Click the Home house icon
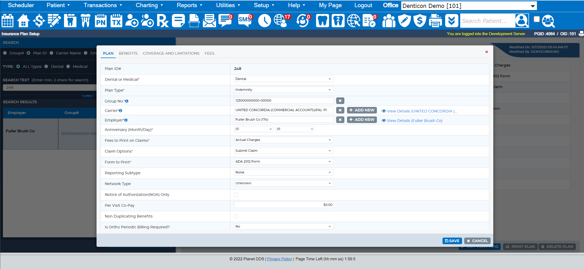The height and width of the screenshot is (269, 584). pyautogui.click(x=23, y=21)
